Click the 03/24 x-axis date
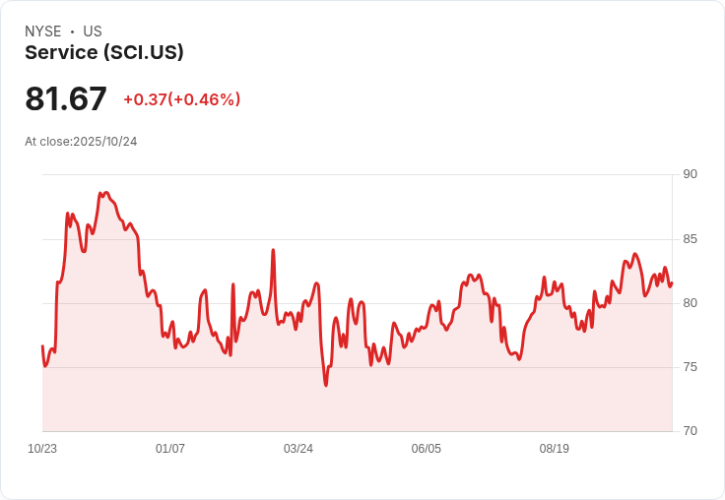The width and height of the screenshot is (725, 500). click(298, 449)
